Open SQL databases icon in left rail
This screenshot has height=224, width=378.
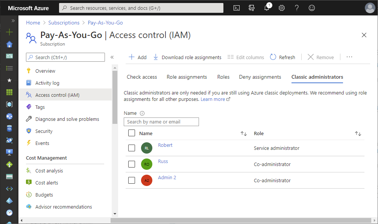(x=9, y=128)
